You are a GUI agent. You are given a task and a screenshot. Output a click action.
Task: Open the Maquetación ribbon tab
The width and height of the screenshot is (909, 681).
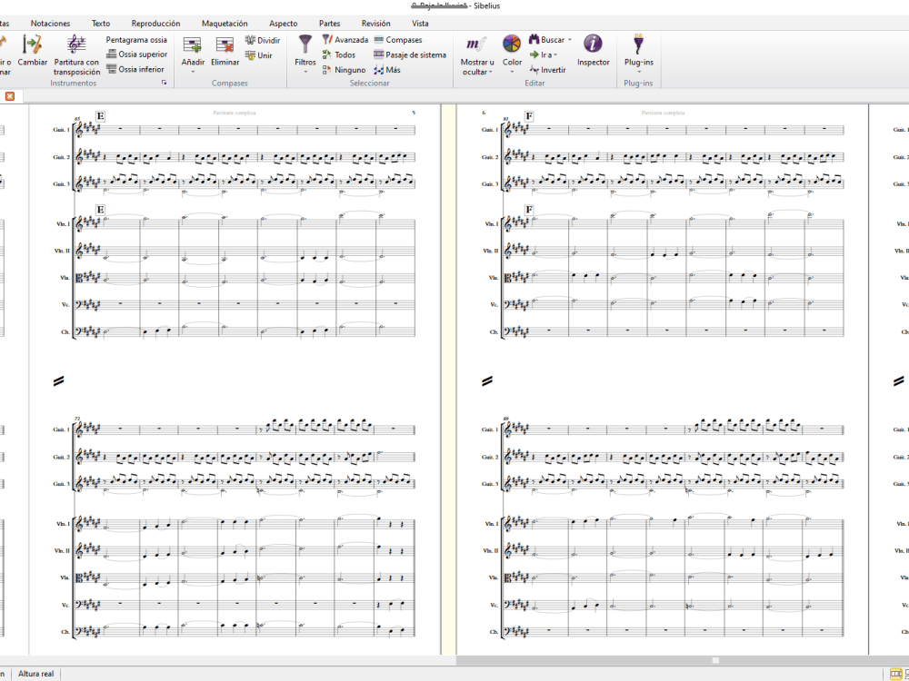(x=225, y=24)
